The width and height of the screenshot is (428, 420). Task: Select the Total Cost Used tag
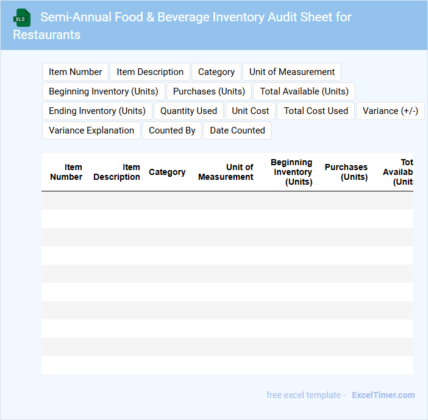[316, 111]
